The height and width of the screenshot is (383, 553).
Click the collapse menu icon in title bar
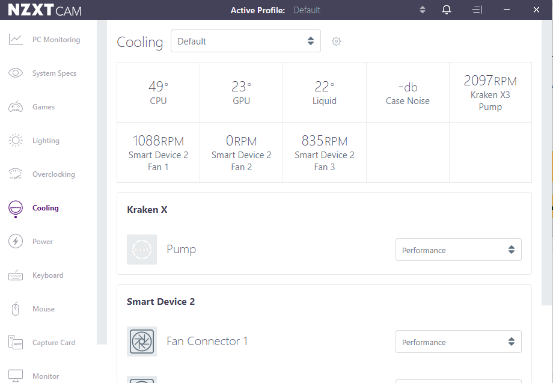[477, 10]
